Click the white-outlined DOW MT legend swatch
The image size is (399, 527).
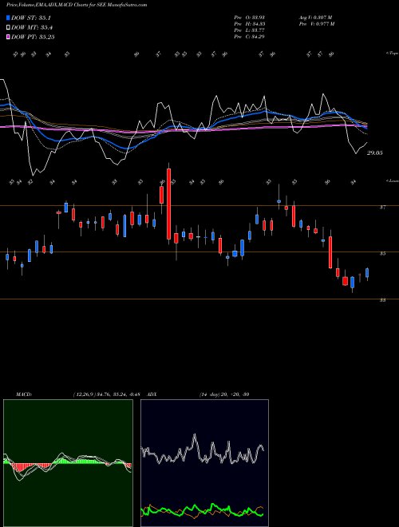pyautogui.click(x=9, y=28)
